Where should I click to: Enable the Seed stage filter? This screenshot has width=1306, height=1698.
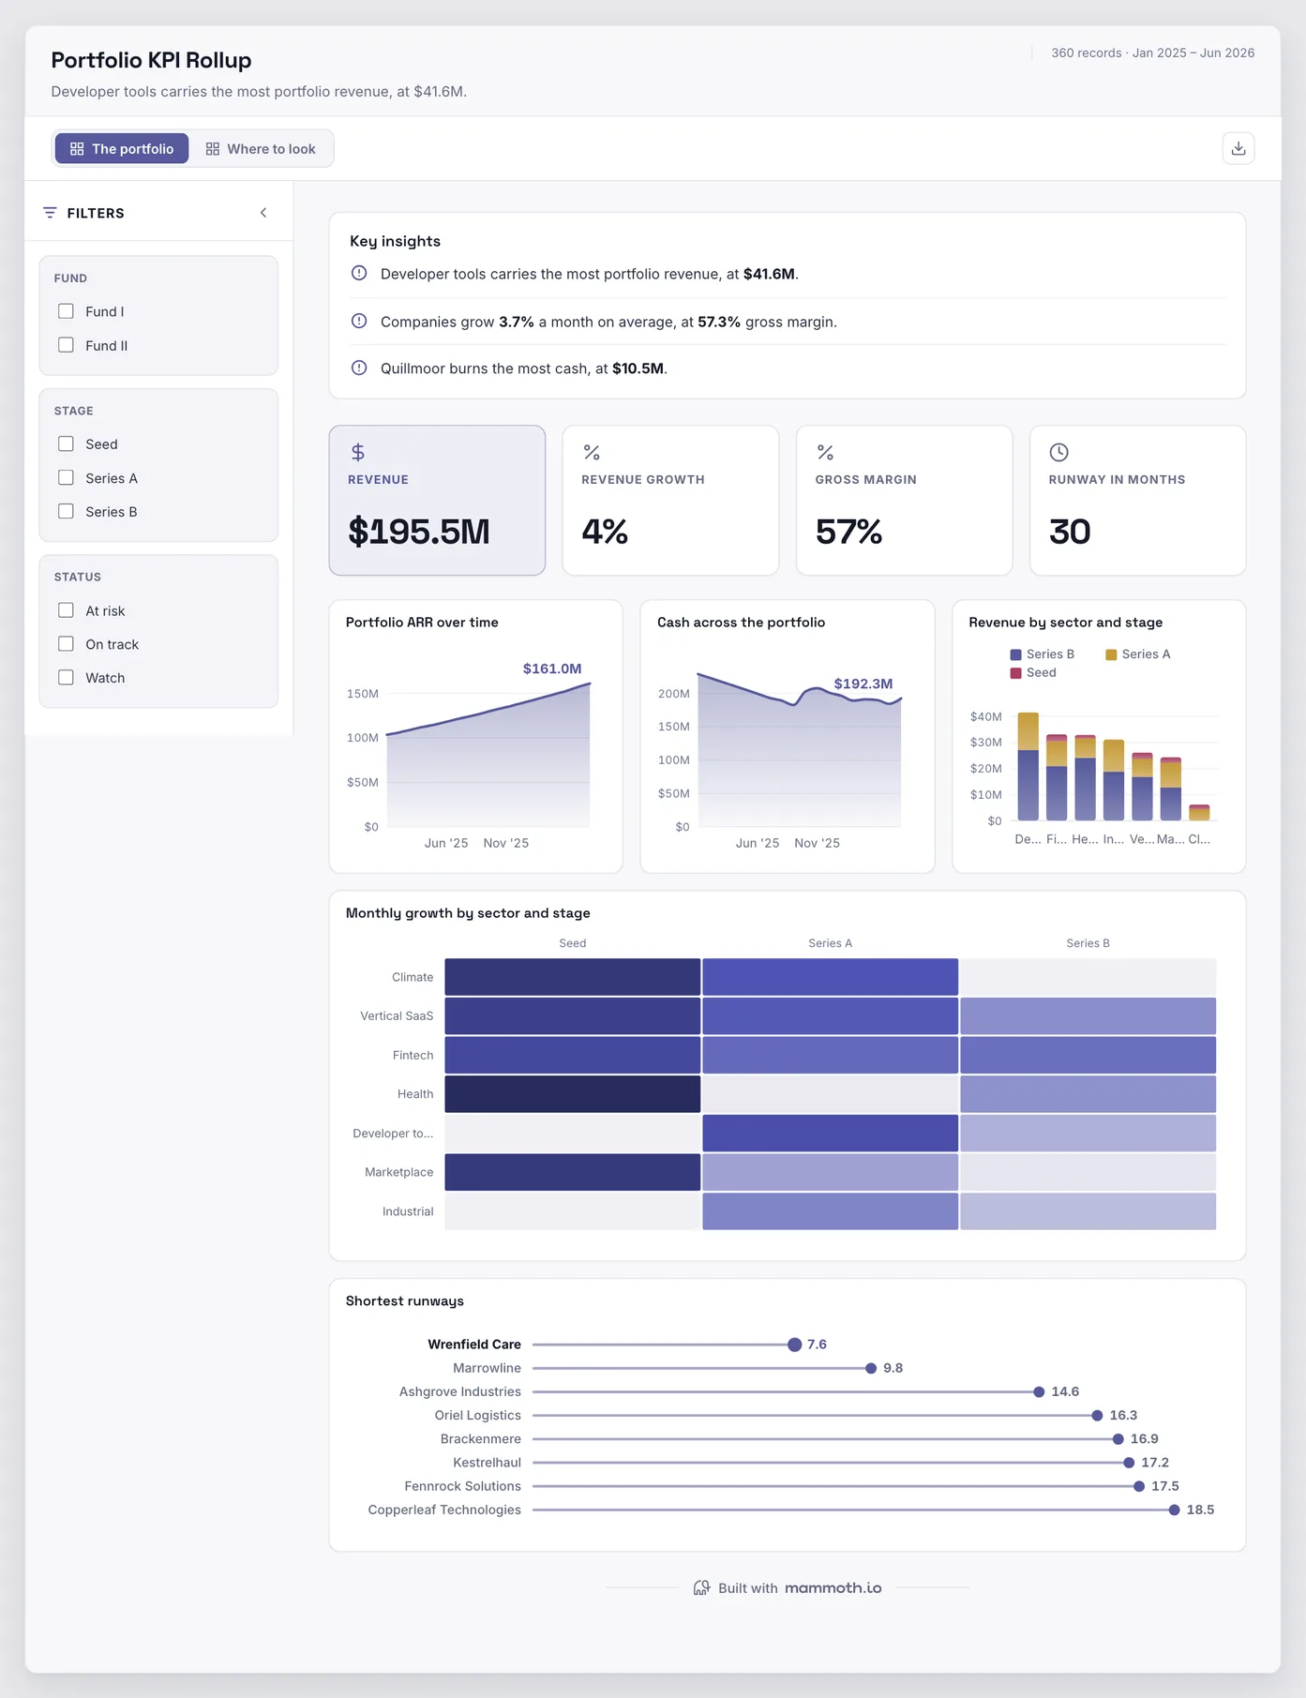(66, 443)
